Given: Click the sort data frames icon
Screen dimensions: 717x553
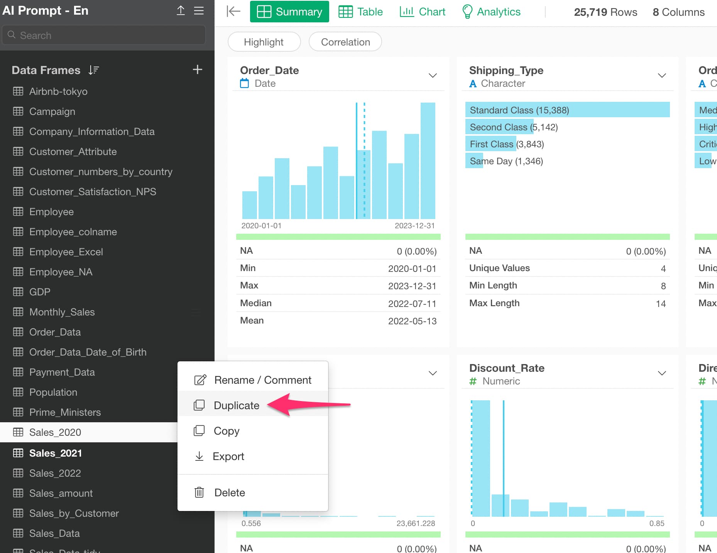Looking at the screenshot, I should (x=94, y=70).
